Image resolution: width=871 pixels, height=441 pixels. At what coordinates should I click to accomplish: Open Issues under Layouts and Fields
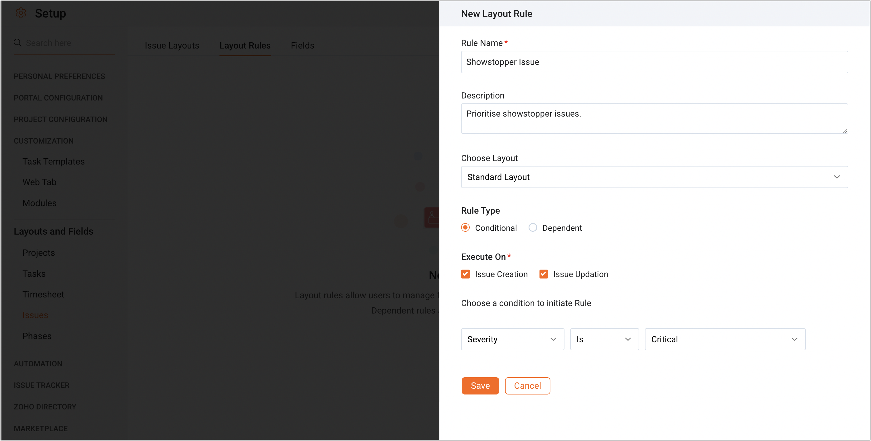coord(35,315)
